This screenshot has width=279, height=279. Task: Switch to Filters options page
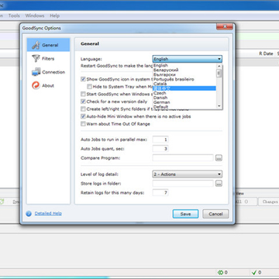[48, 59]
